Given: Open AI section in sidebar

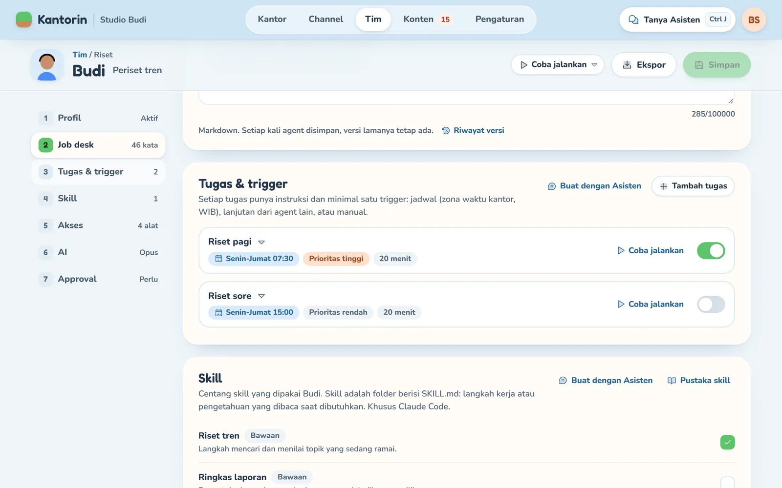Looking at the screenshot, I should [98, 252].
